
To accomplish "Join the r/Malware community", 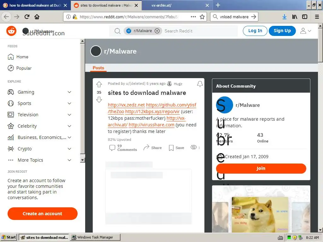I will [x=261, y=168].
